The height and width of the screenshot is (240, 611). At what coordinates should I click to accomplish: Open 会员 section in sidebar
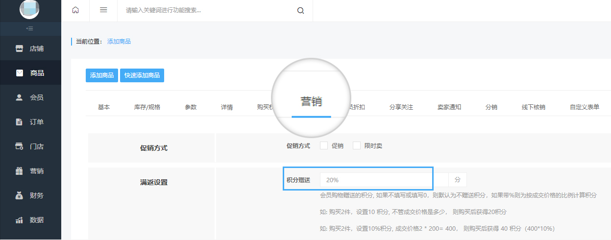coord(30,97)
